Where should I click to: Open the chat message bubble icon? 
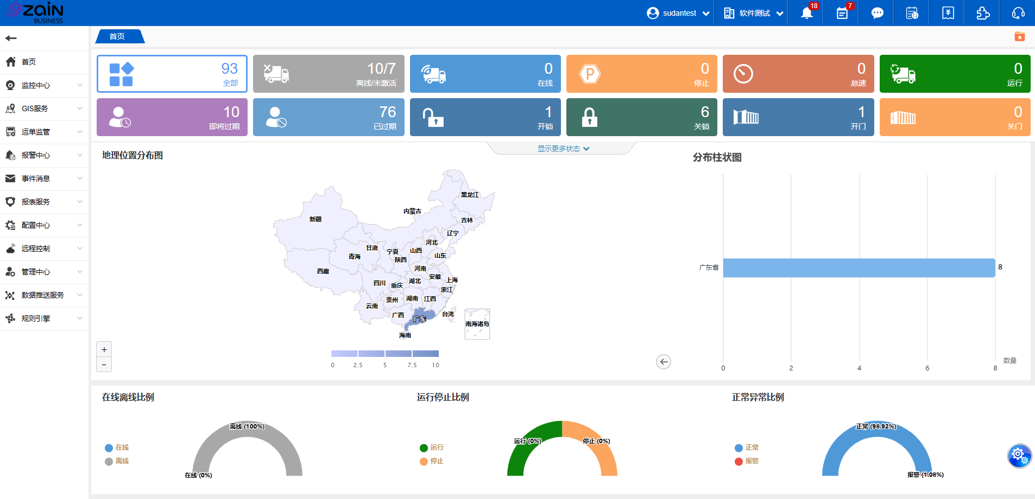877,13
